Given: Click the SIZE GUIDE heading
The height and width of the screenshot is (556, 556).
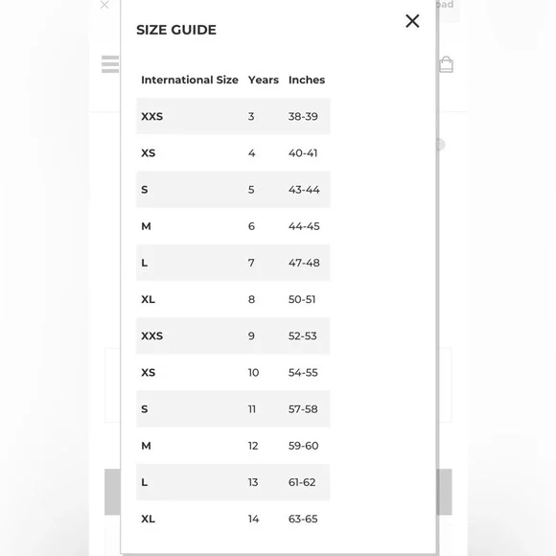Looking at the screenshot, I should [x=176, y=30].
